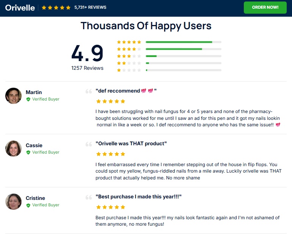Open Martin's profile photo

click(14, 96)
